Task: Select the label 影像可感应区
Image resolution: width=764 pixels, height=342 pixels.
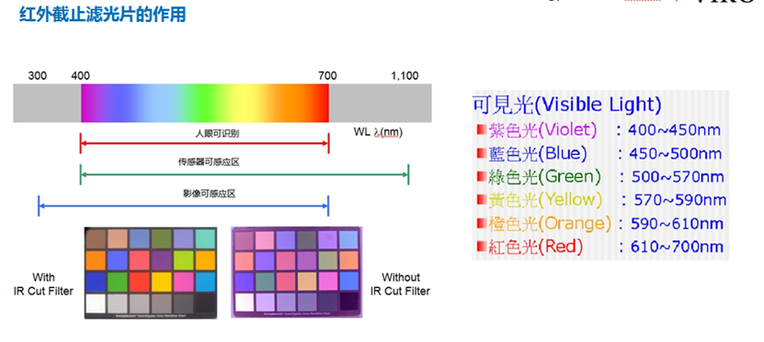Action: [x=209, y=193]
